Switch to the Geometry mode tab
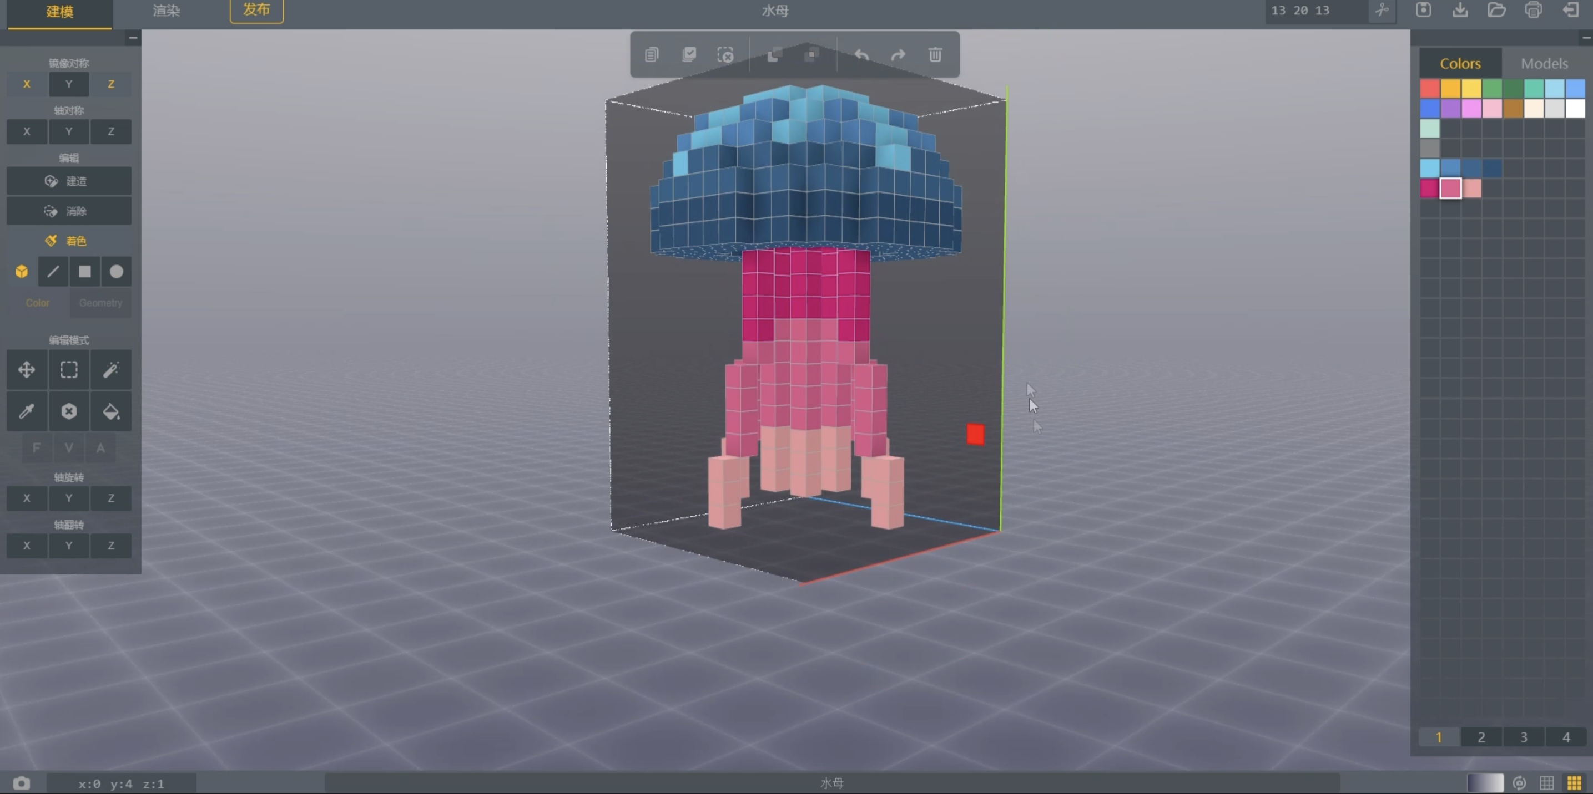Screen dimensions: 1593x794 101,303
